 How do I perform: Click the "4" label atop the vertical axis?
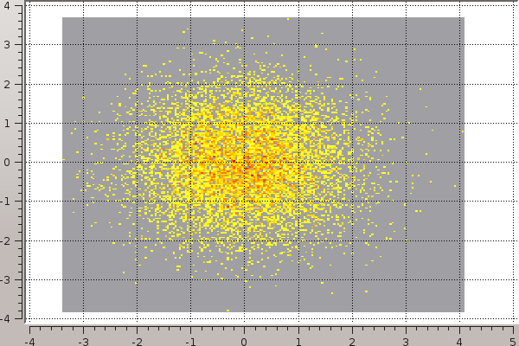point(8,6)
